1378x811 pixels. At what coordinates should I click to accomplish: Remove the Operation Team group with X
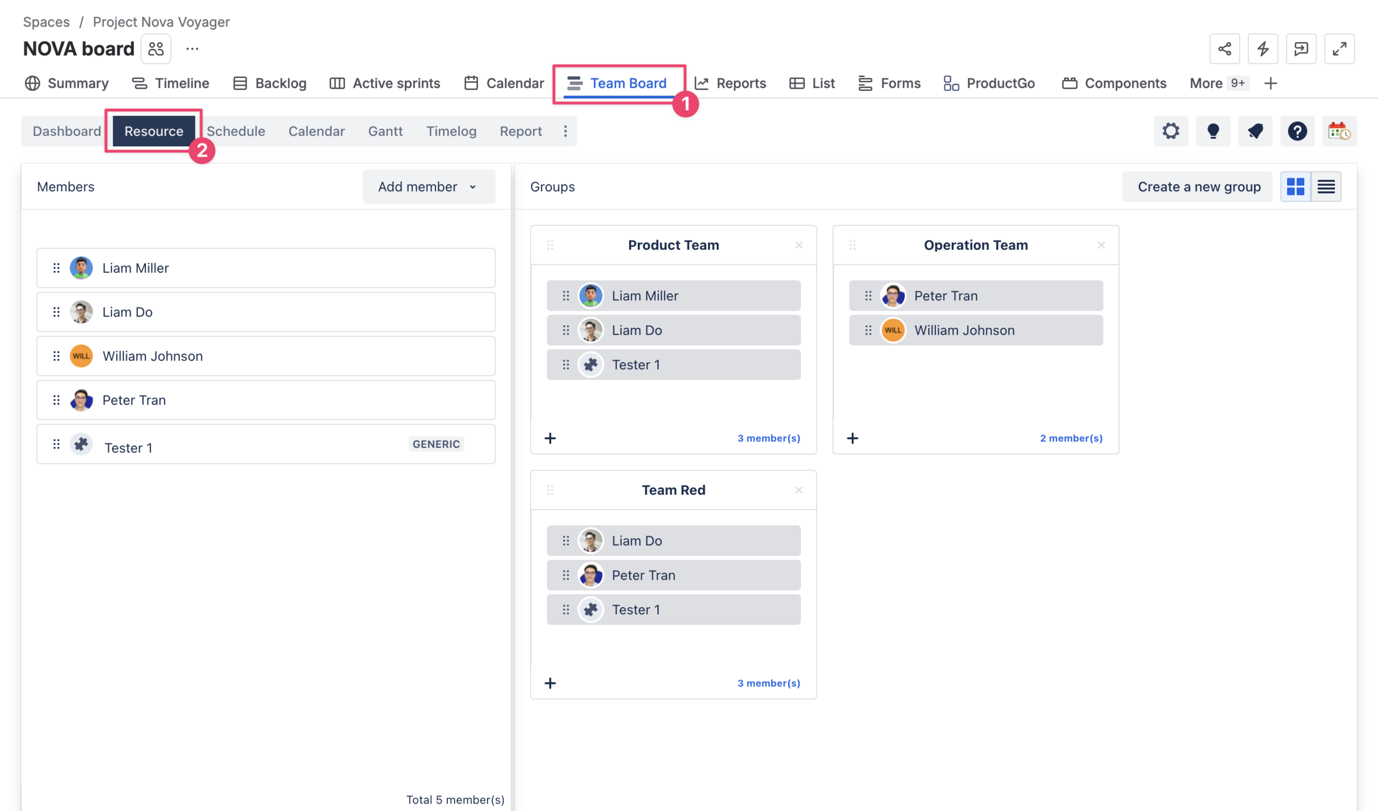(1101, 245)
